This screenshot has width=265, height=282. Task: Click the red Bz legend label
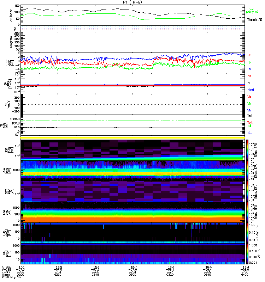click(249, 55)
